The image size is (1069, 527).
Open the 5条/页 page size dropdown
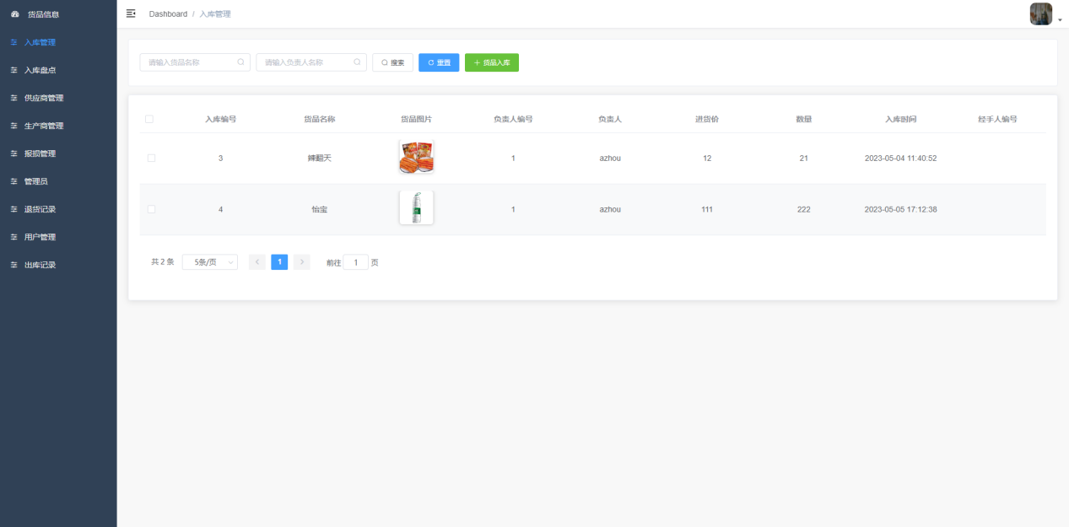pyautogui.click(x=209, y=261)
